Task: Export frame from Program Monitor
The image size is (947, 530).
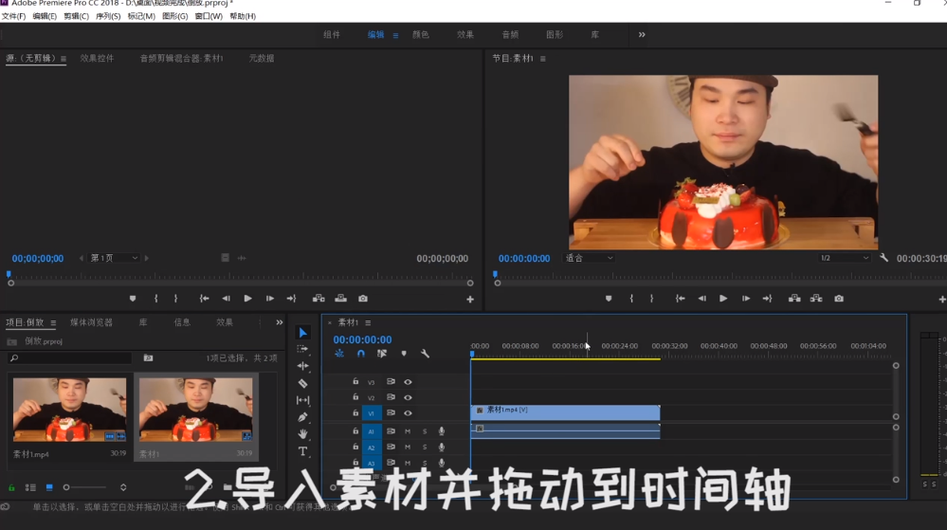Action: tap(839, 299)
